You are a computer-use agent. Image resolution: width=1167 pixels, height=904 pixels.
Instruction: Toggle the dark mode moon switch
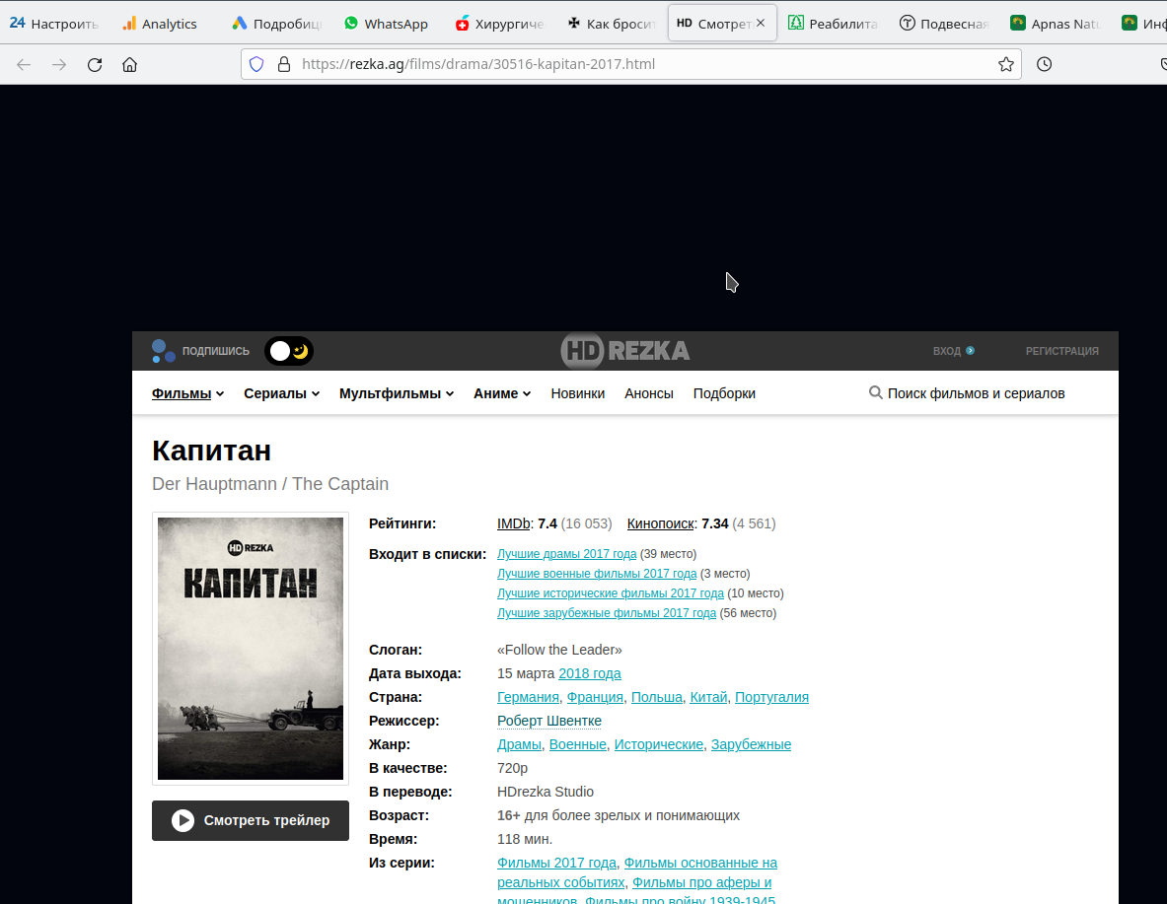click(289, 351)
